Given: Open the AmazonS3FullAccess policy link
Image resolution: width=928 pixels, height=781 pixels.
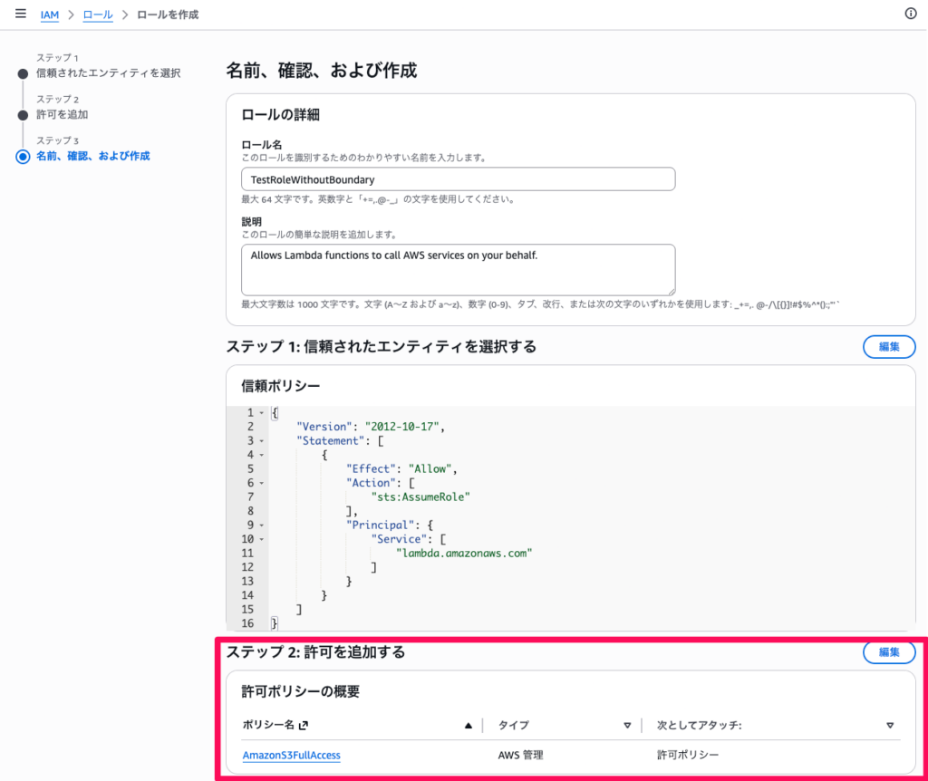Looking at the screenshot, I should point(291,755).
